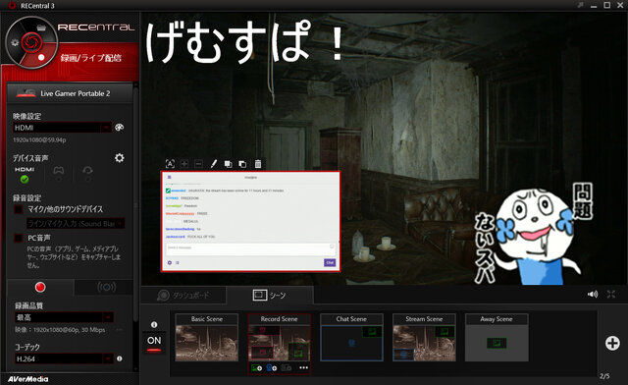Switch to the live streaming tab
The width and height of the screenshot is (628, 385).
106,287
